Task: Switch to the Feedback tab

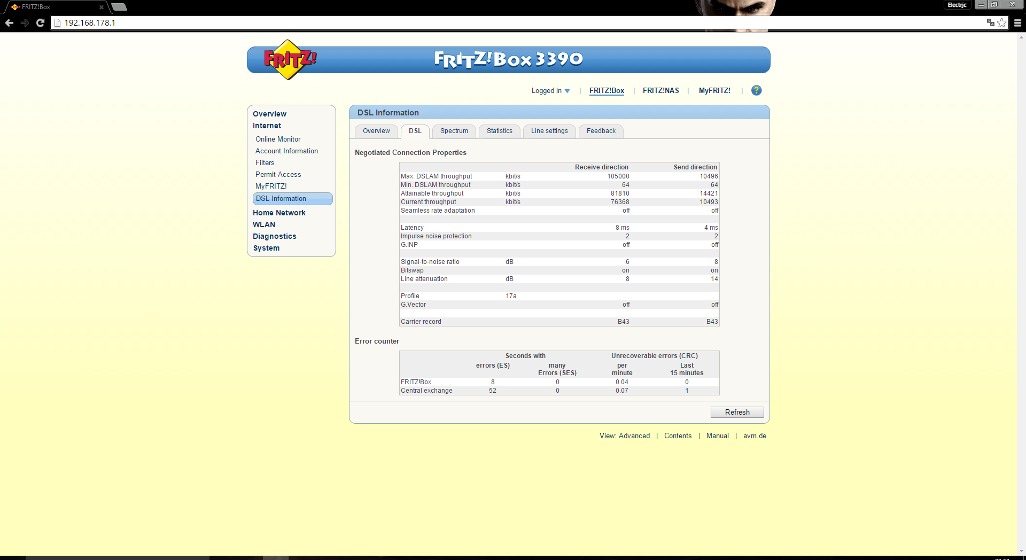Action: (x=601, y=131)
